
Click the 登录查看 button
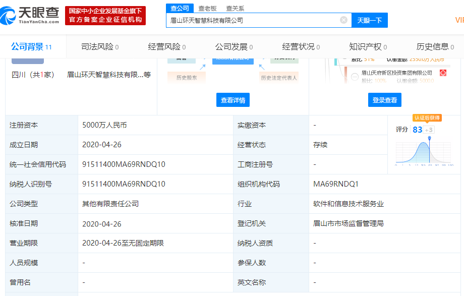point(385,100)
